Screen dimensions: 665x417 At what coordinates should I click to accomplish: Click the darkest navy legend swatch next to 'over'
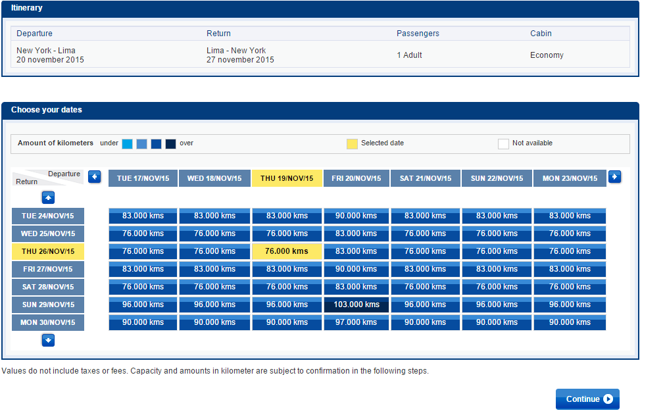(170, 144)
